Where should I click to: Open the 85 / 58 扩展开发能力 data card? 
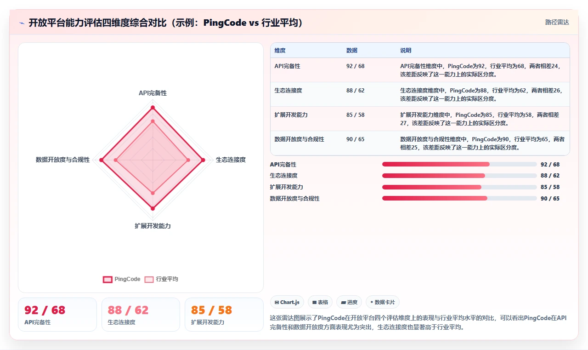[x=224, y=315]
